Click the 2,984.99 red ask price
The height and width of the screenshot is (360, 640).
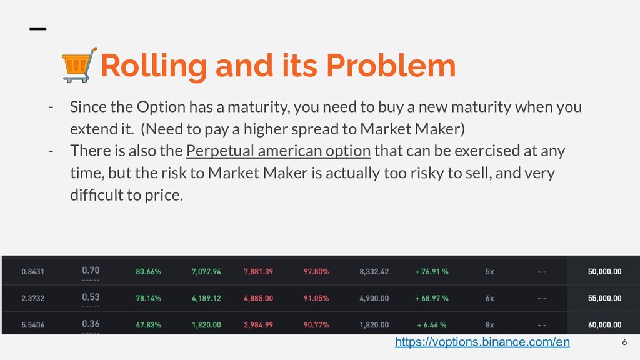tap(257, 325)
